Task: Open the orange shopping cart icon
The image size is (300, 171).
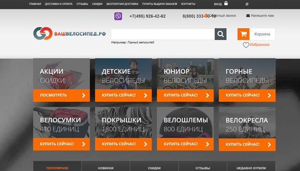Action: pos(243,34)
